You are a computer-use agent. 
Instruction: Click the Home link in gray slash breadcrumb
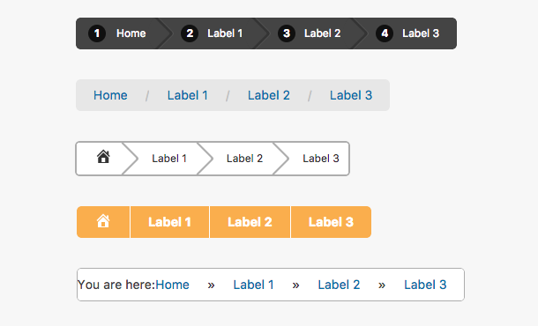coord(110,95)
